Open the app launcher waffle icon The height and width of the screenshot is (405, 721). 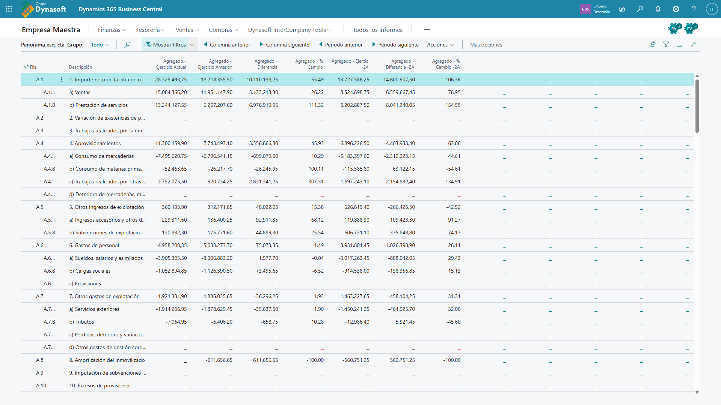9,9
